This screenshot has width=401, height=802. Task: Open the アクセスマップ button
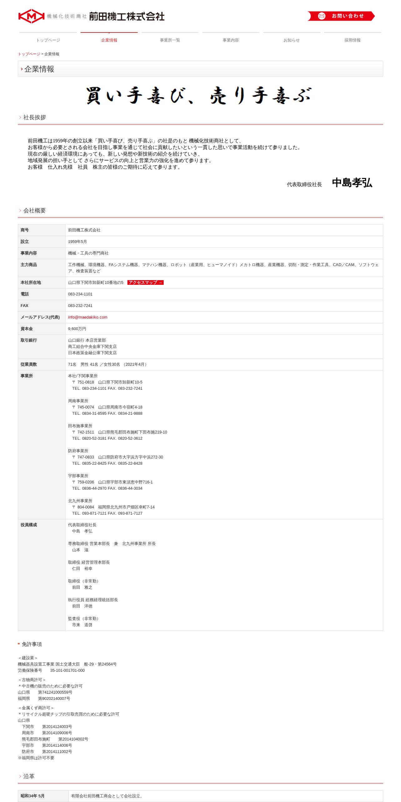(146, 282)
